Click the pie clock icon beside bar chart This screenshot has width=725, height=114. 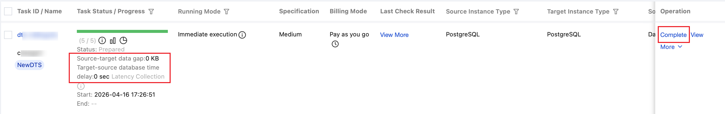click(x=123, y=41)
